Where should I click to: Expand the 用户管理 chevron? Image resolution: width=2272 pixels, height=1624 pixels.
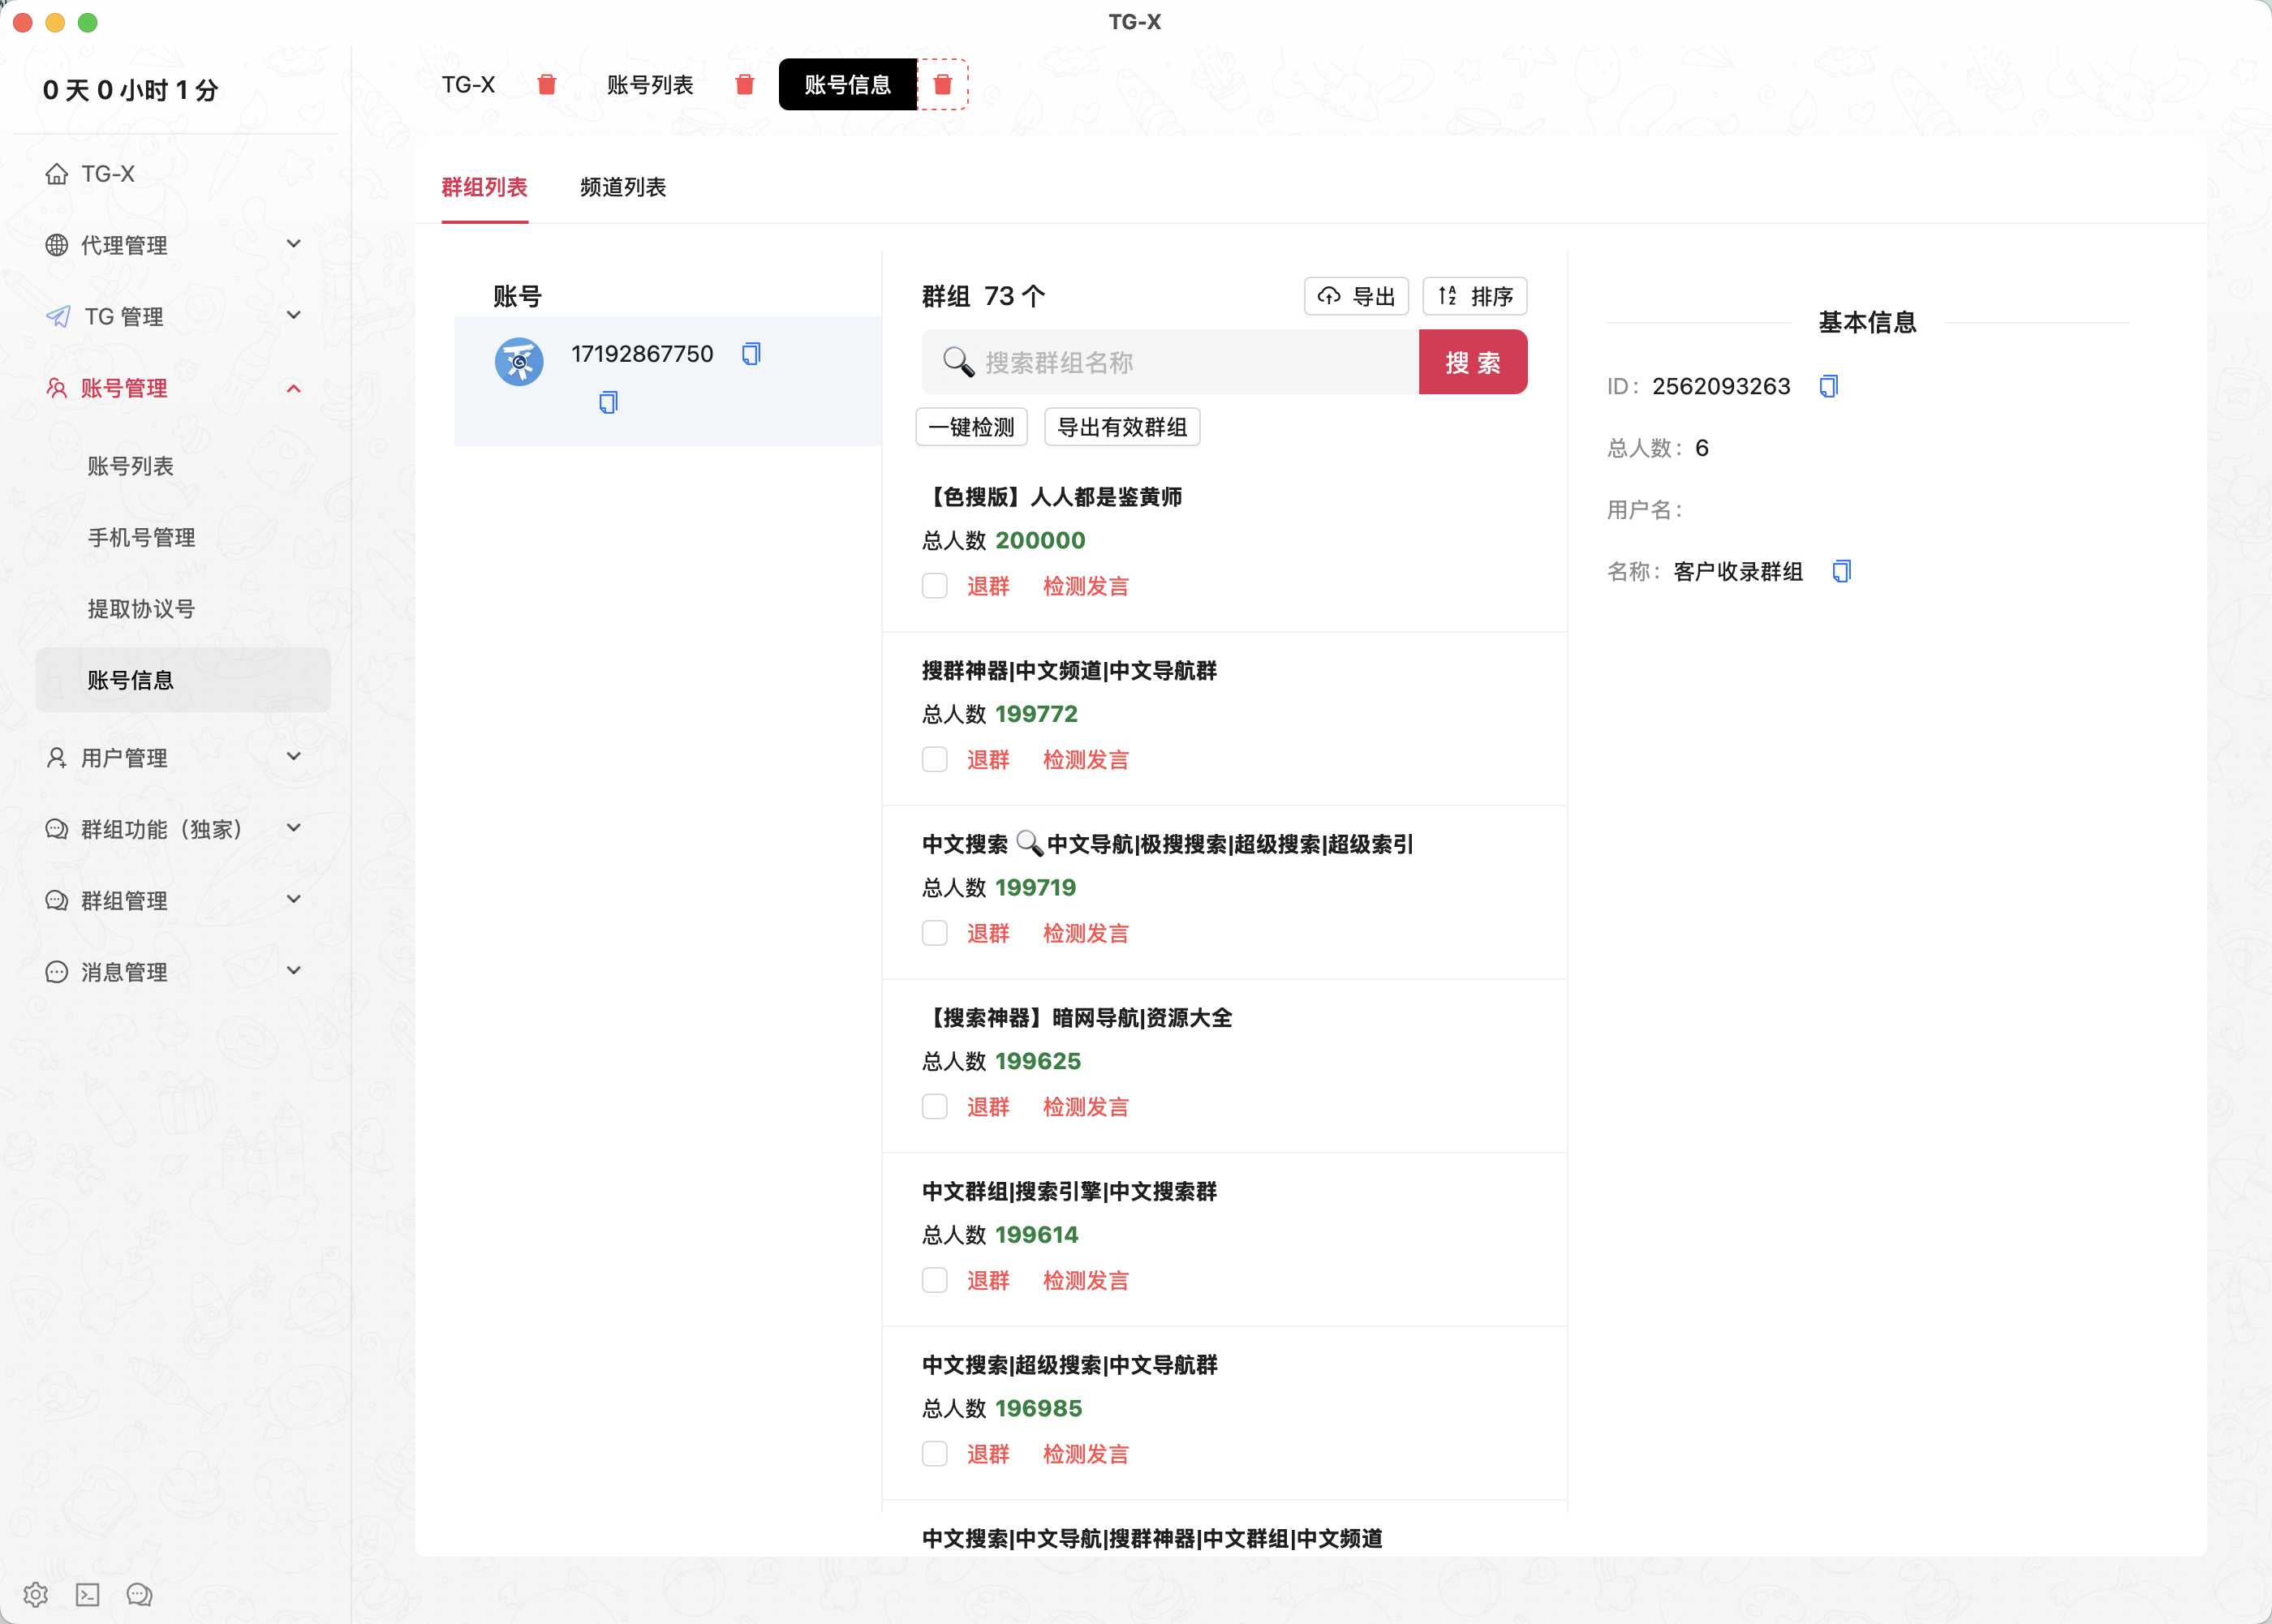(x=294, y=757)
